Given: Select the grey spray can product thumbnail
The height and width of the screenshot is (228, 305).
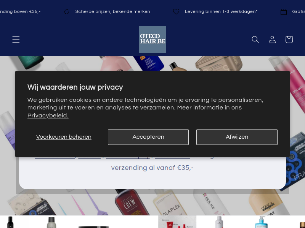Looking at the screenshot, I should click(x=51, y=222).
